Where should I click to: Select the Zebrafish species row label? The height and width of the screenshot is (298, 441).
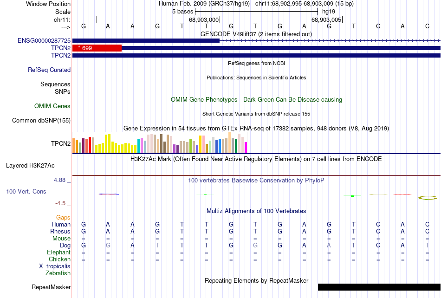click(x=58, y=273)
